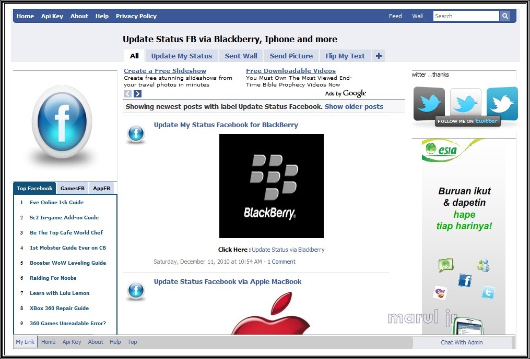The height and width of the screenshot is (359, 530).
Task: Open 360 Games Unreadable Error? link
Action: (x=68, y=323)
